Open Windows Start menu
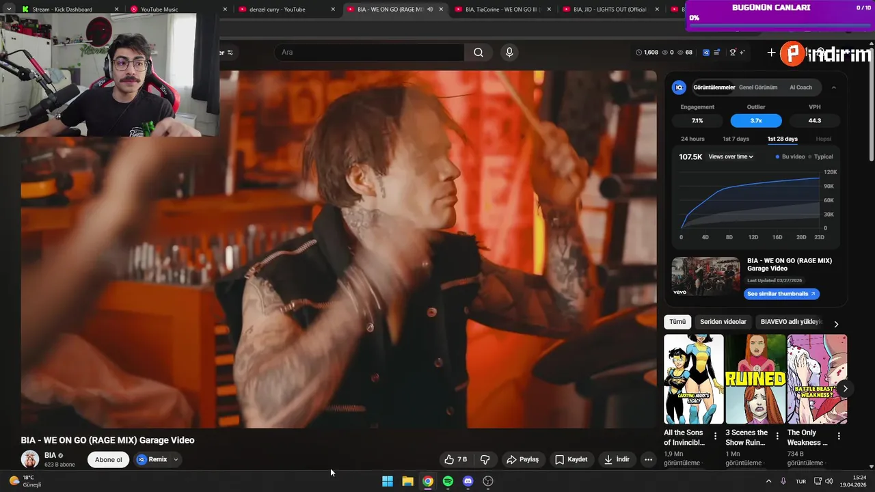The image size is (875, 492). click(x=387, y=481)
